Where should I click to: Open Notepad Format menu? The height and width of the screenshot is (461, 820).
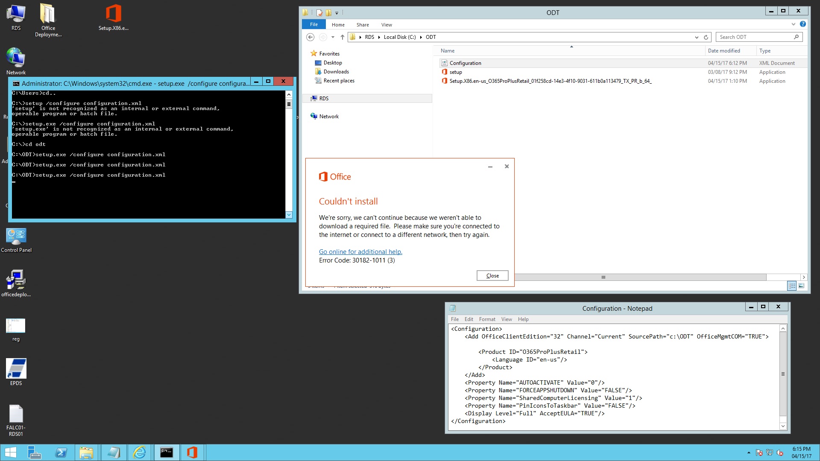[487, 319]
